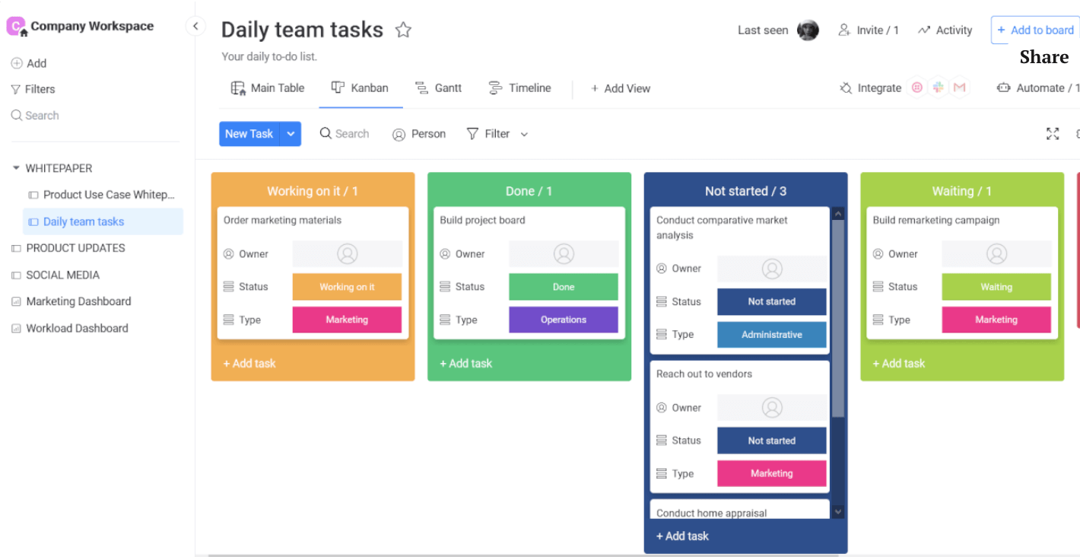Viewport: 1080px width, 557px height.
Task: Click the owner avatar on Order marketing materials
Action: [348, 254]
